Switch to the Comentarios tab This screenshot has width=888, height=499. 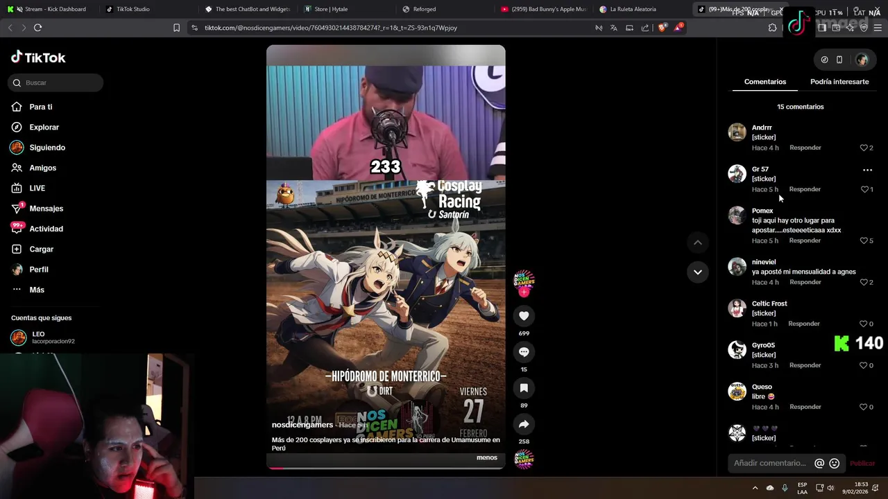click(765, 82)
